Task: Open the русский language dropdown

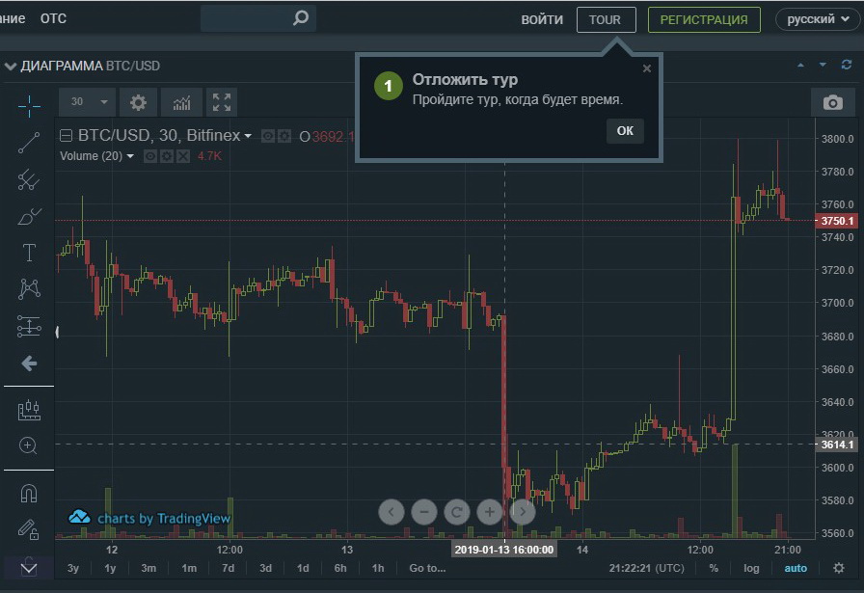Action: click(818, 19)
